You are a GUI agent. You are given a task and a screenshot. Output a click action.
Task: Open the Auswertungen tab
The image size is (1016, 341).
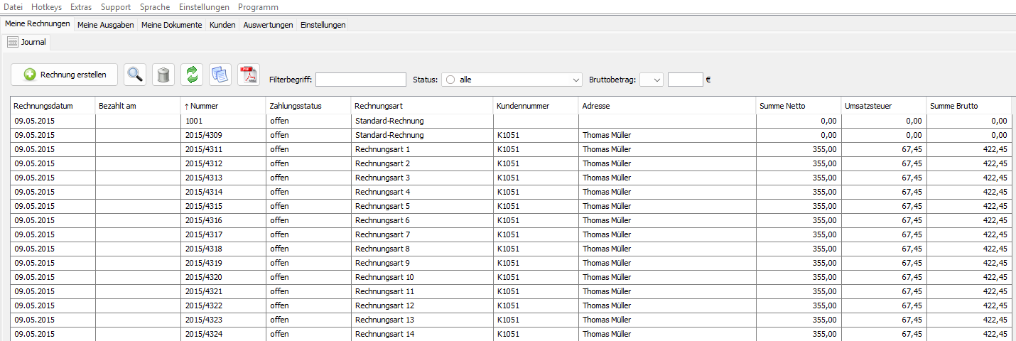point(268,25)
